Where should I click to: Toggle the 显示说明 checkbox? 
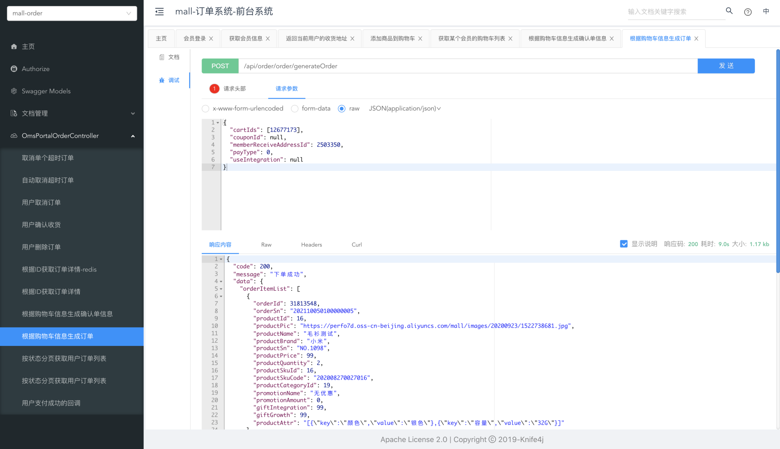pos(624,244)
